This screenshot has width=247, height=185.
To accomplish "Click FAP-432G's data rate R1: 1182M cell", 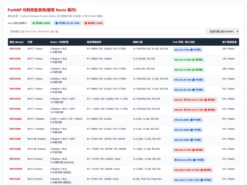I will click(x=107, y=149).
